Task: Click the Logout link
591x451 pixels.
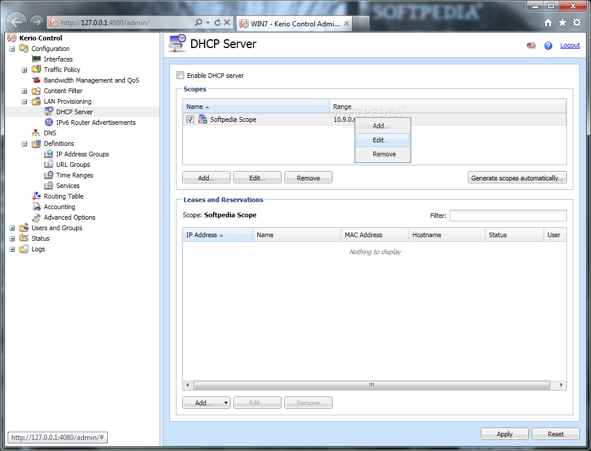Action: pyautogui.click(x=569, y=45)
